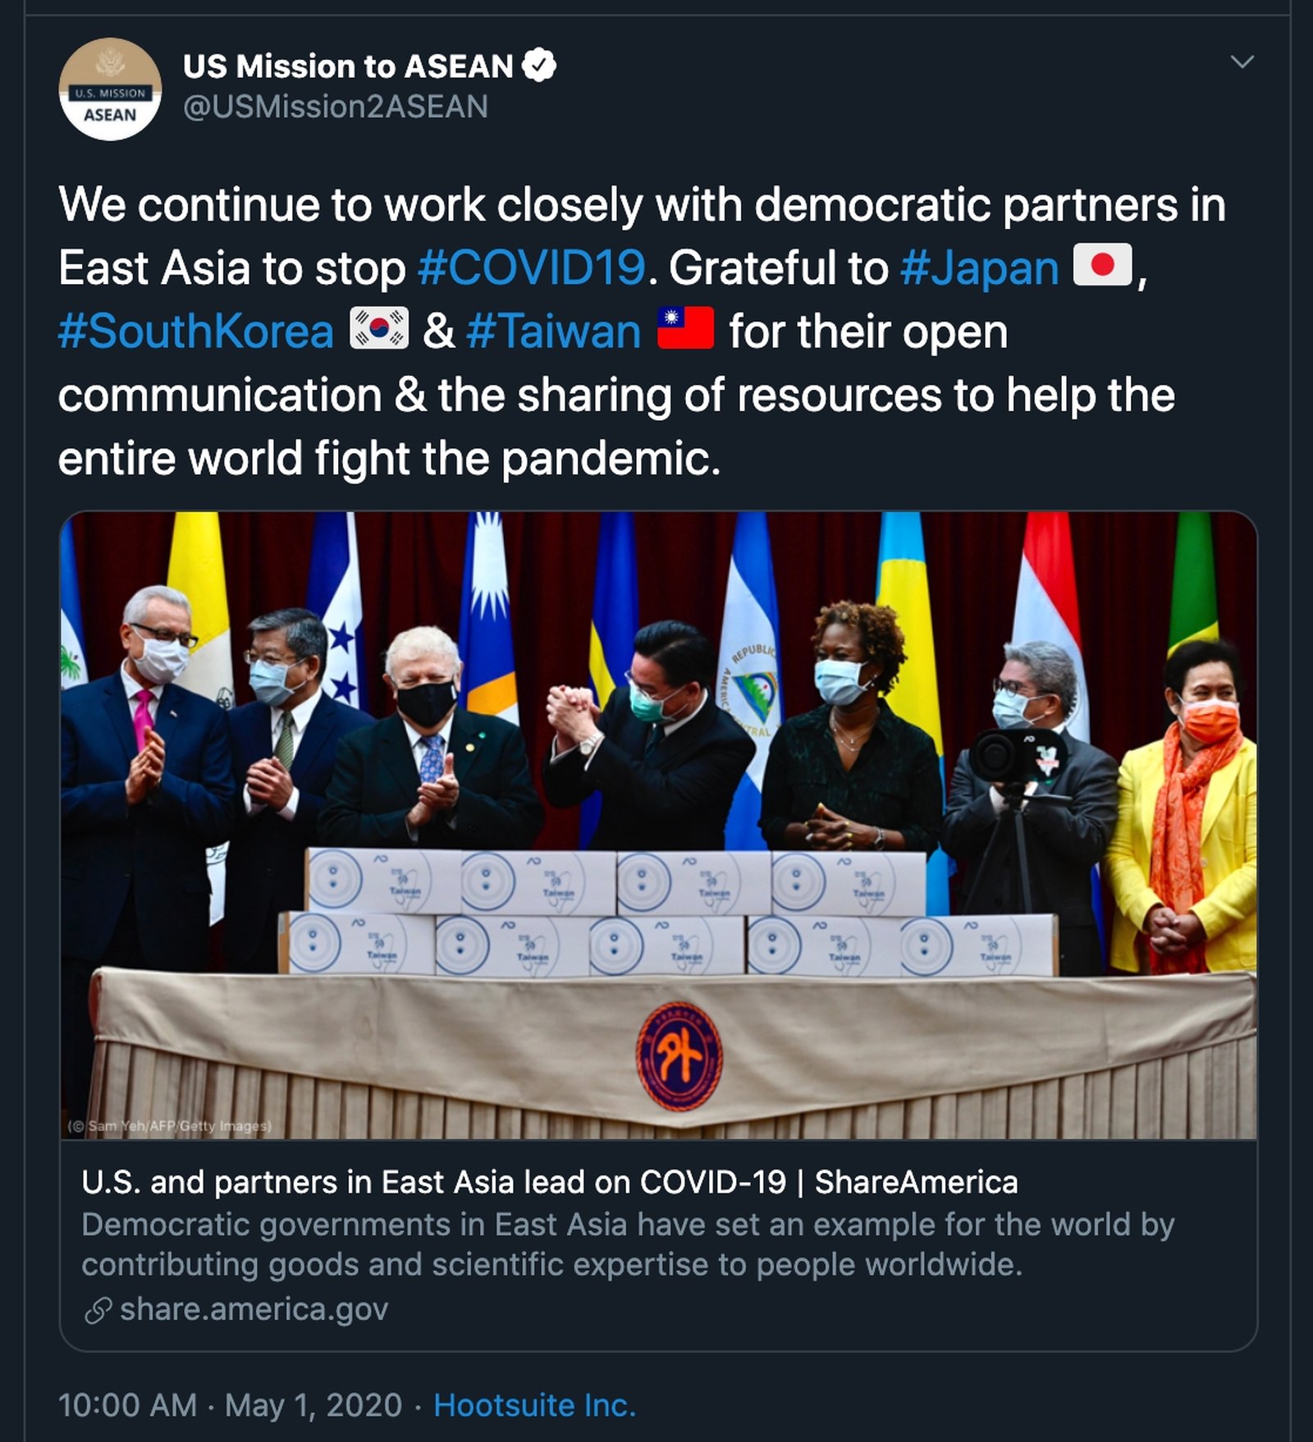Open the US Mission to ASEAN profile name

coord(348,66)
